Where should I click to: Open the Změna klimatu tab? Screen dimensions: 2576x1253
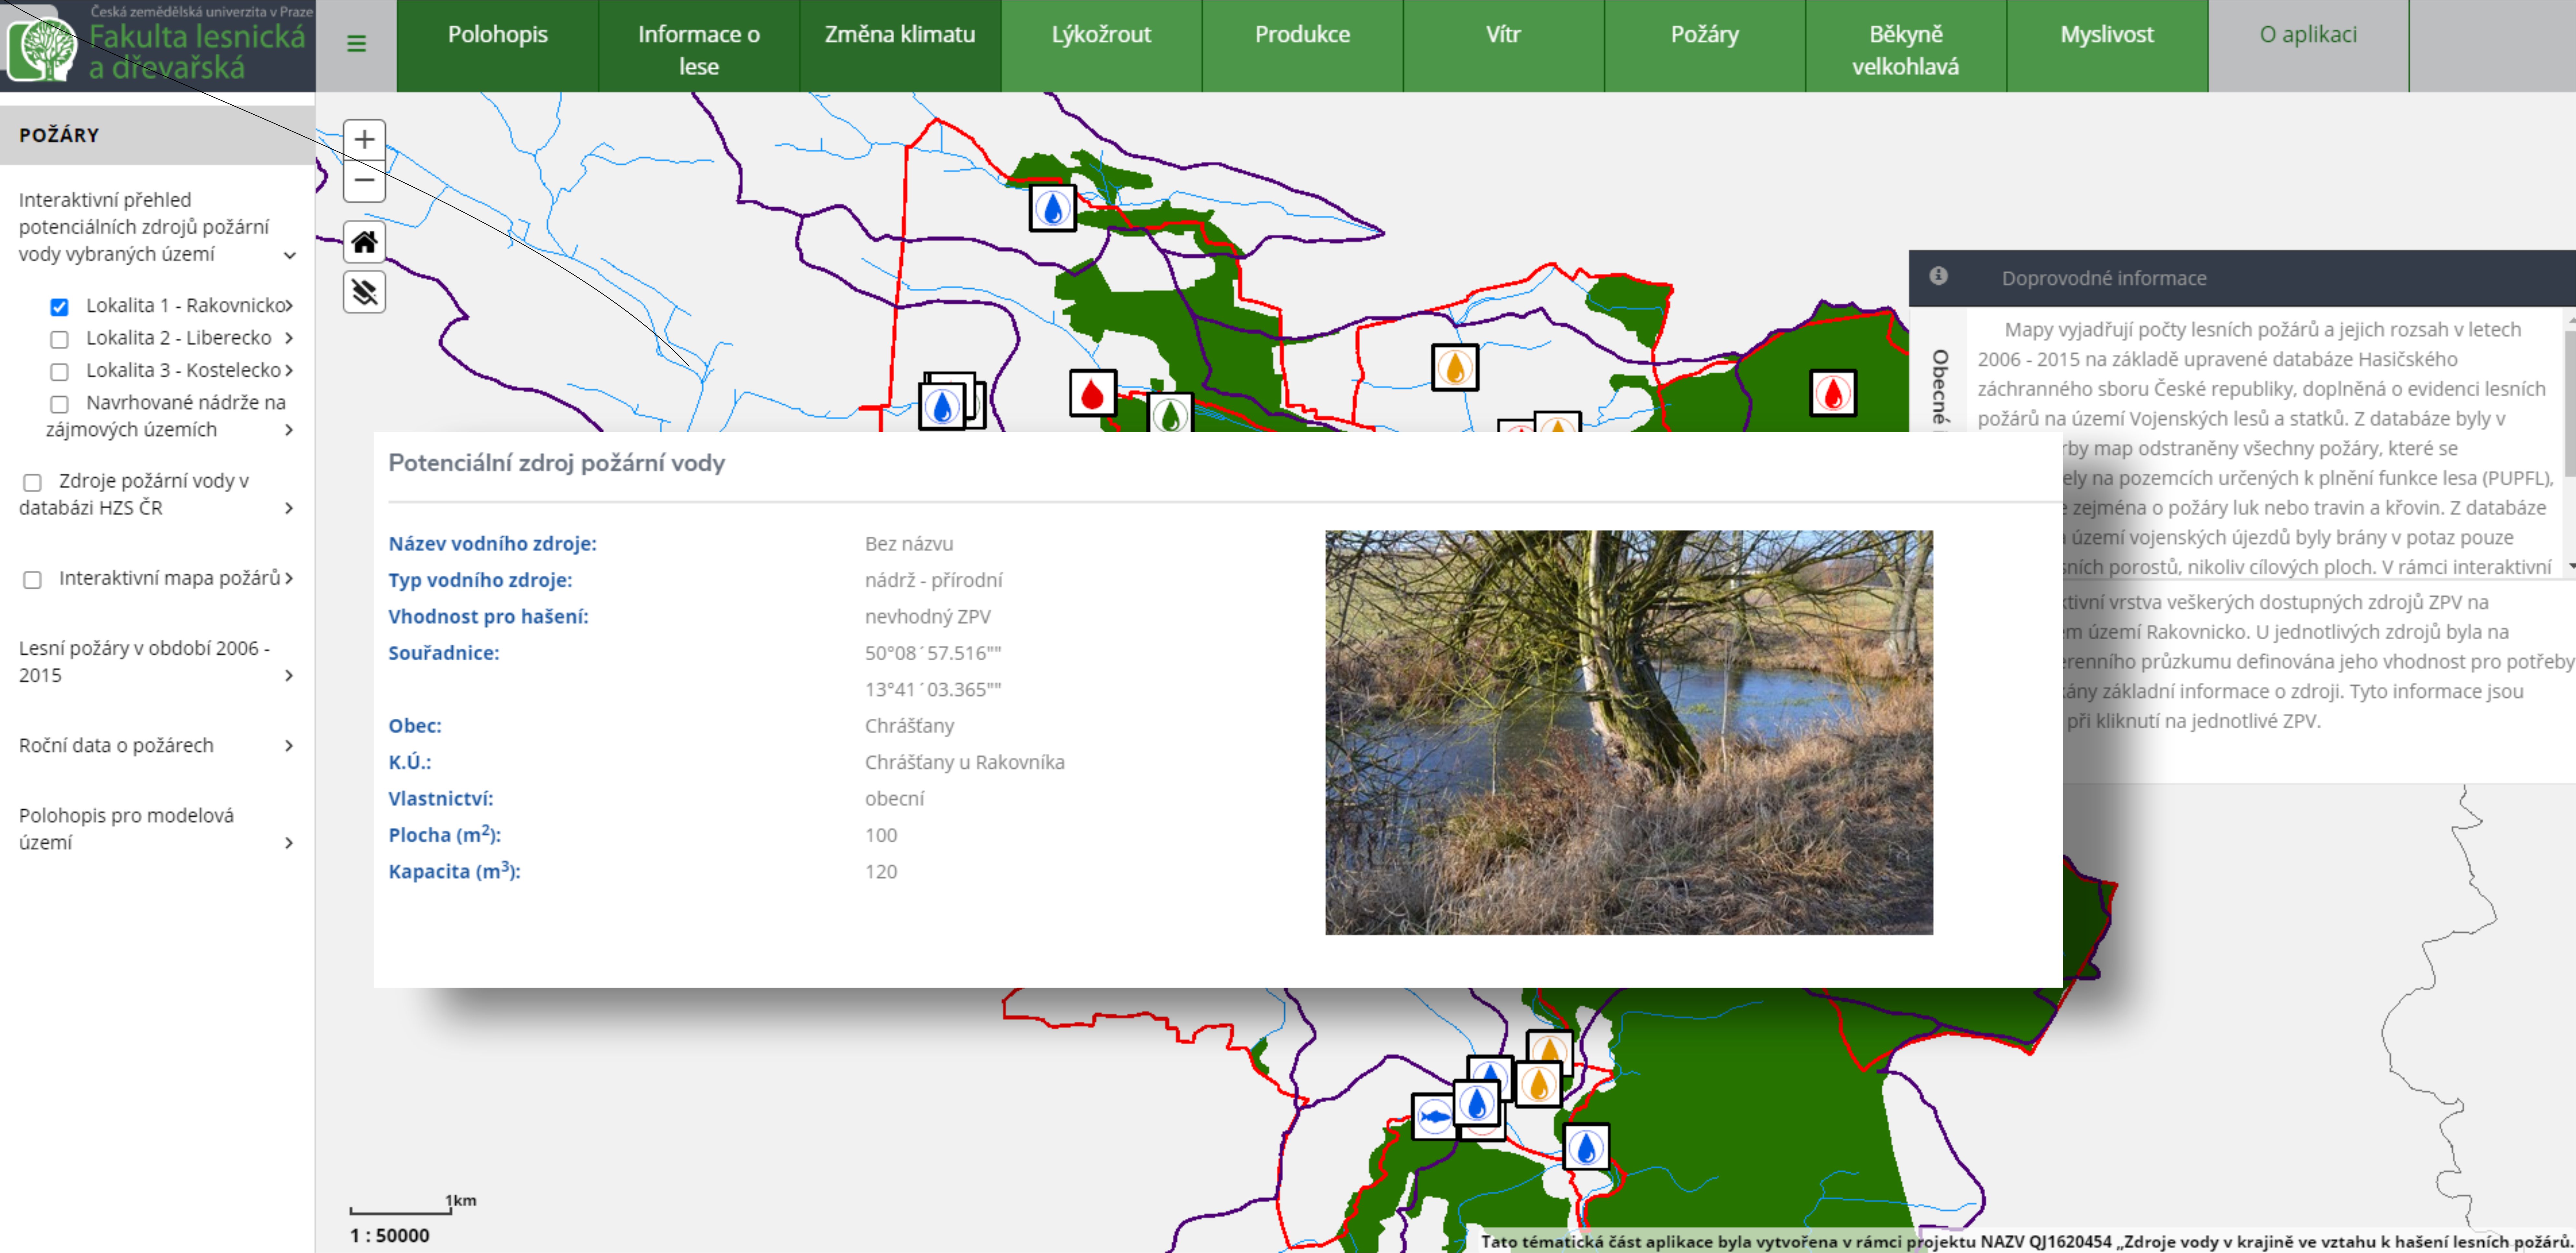(900, 46)
